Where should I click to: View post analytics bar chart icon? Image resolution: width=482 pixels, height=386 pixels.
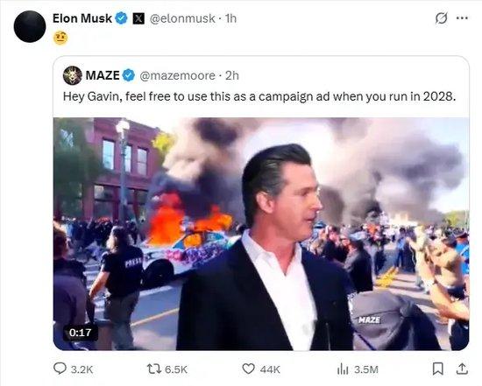point(343,368)
